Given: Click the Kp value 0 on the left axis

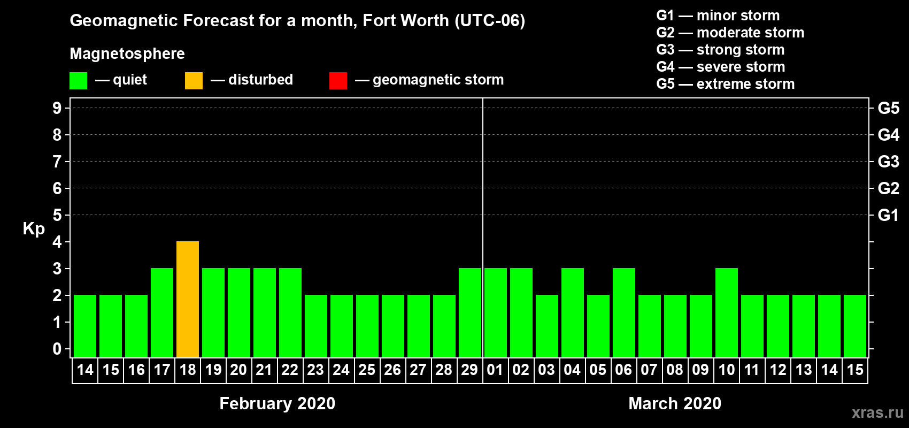Looking at the screenshot, I should [57, 349].
